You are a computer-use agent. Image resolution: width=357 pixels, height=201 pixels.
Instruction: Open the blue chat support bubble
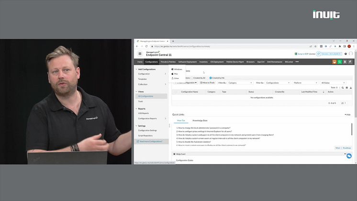tap(349, 156)
